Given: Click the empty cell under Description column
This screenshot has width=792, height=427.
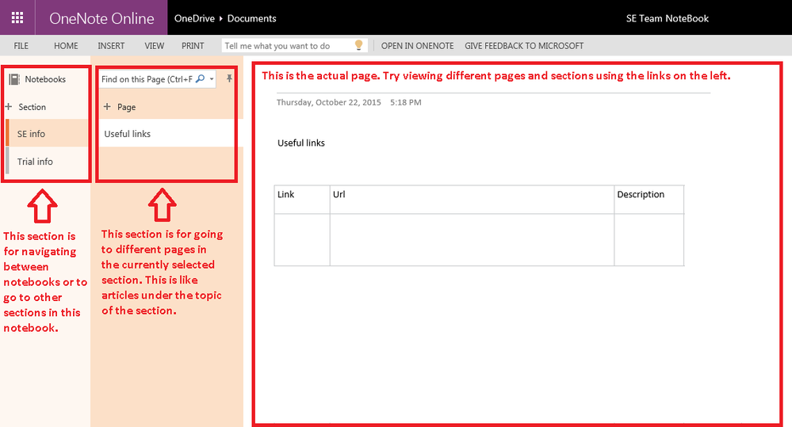Looking at the screenshot, I should coord(649,239).
